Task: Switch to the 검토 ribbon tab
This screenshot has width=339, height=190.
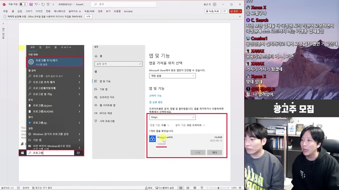Action: pyautogui.click(x=100, y=11)
